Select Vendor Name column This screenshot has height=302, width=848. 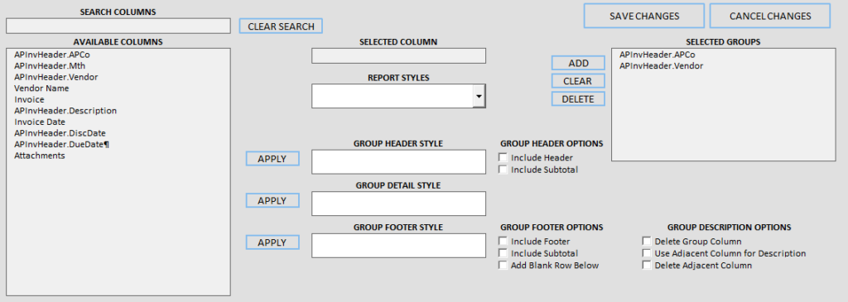click(x=41, y=88)
